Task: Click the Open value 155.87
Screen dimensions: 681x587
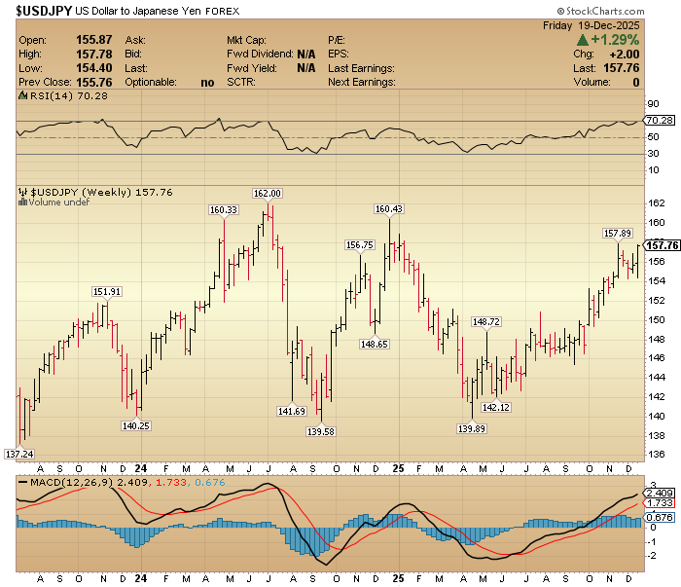Action: tap(94, 40)
